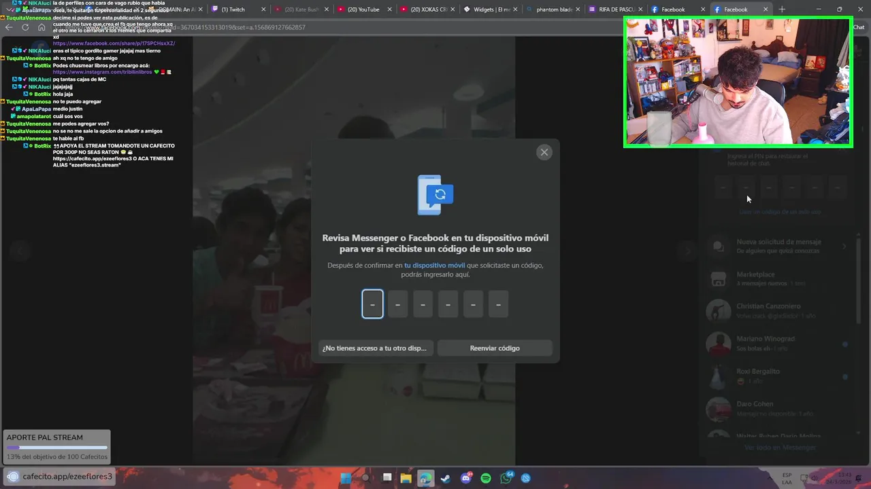Viewport: 871px width, 489px height.
Task: Switch to the '(20) Kate Bush' tab
Action: tap(301, 10)
